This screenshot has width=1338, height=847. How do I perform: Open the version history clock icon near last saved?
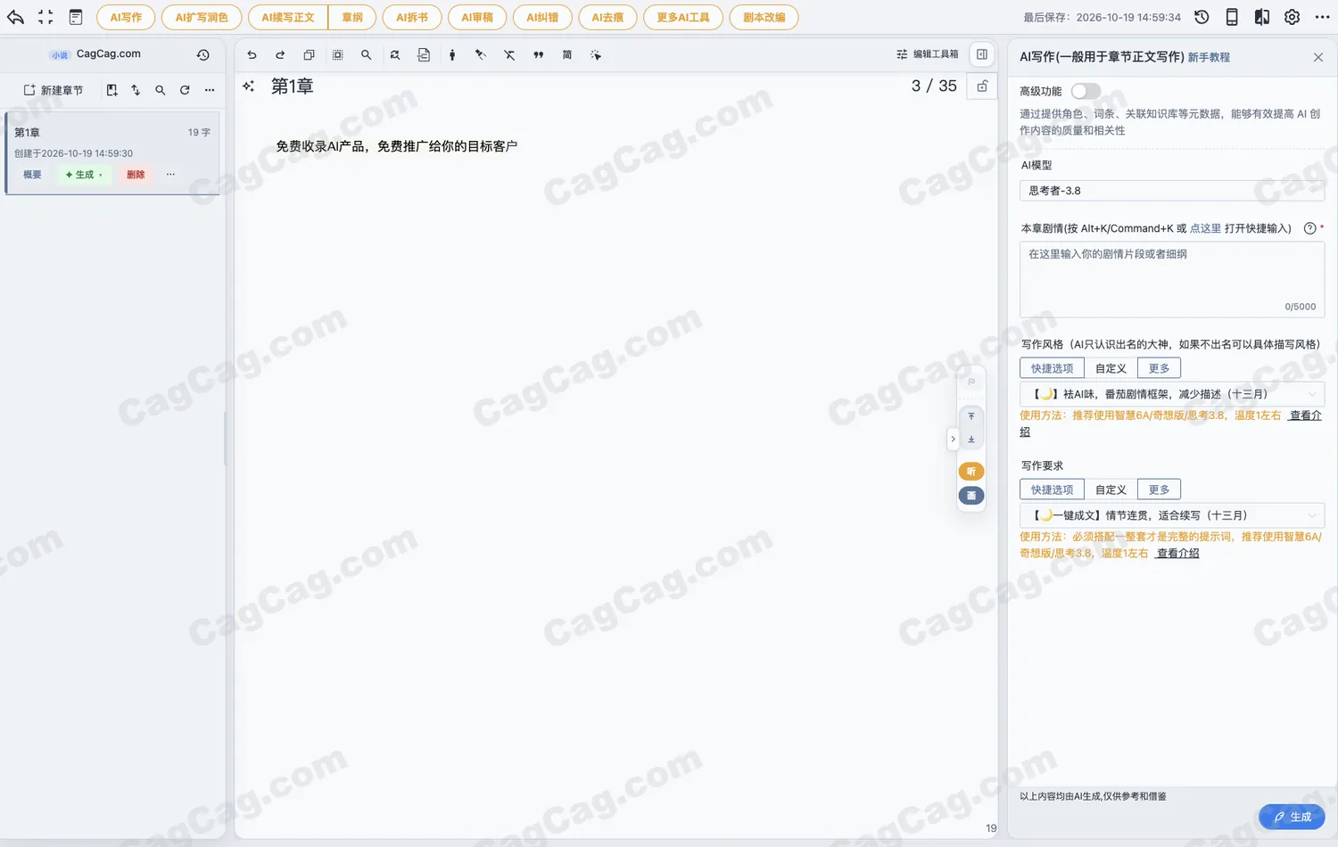pyautogui.click(x=1202, y=17)
